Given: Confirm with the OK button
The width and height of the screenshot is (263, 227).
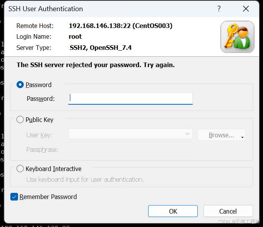Looking at the screenshot, I should click(x=173, y=211).
